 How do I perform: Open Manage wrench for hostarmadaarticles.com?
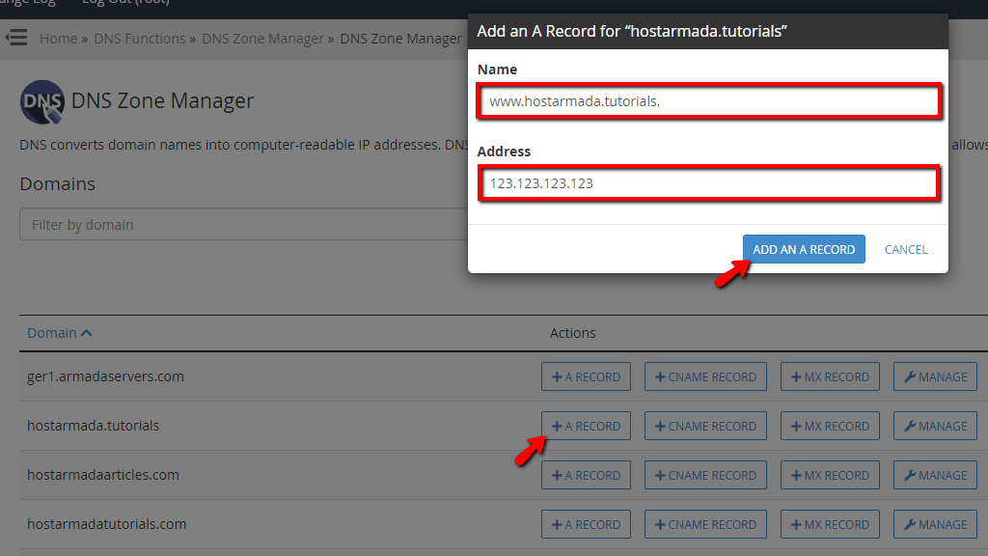pyautogui.click(x=935, y=475)
